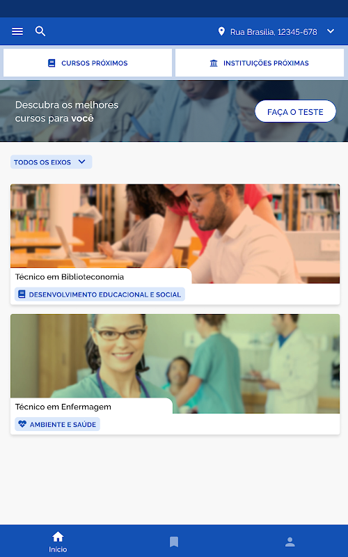This screenshot has height=557, width=348.
Task: Open Cursos Próximos tab
Action: coord(88,63)
